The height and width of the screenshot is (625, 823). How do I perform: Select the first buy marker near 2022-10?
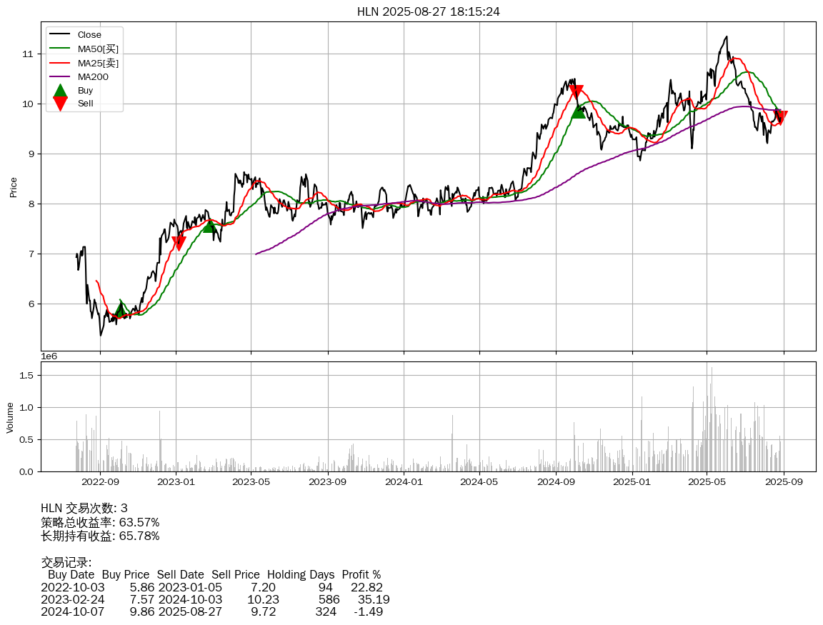120,311
